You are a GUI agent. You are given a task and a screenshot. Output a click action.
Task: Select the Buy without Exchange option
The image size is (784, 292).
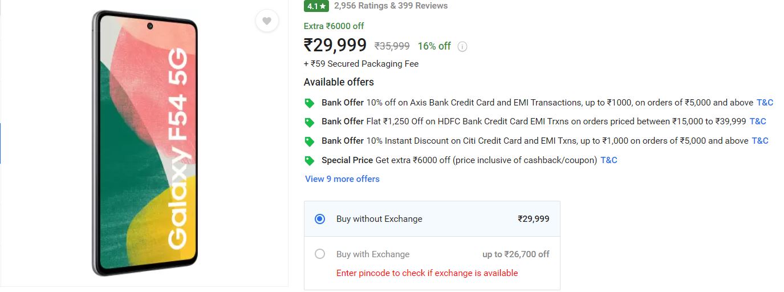(320, 219)
